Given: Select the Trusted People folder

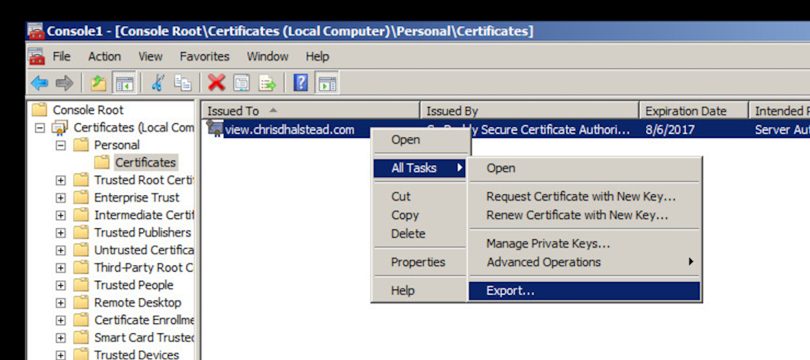Looking at the screenshot, I should pyautogui.click(x=133, y=285).
